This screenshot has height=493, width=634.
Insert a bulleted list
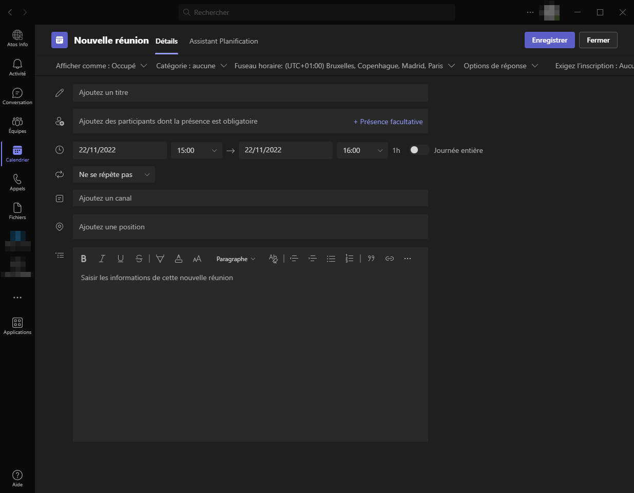point(331,259)
